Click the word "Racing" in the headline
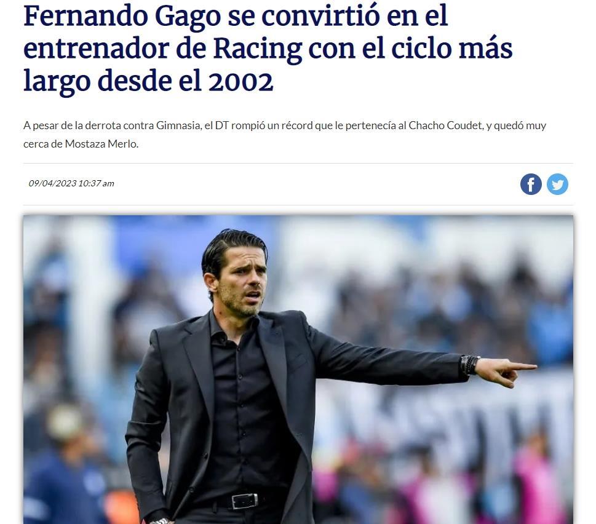Viewport: 596px width, 524px height. tap(257, 50)
